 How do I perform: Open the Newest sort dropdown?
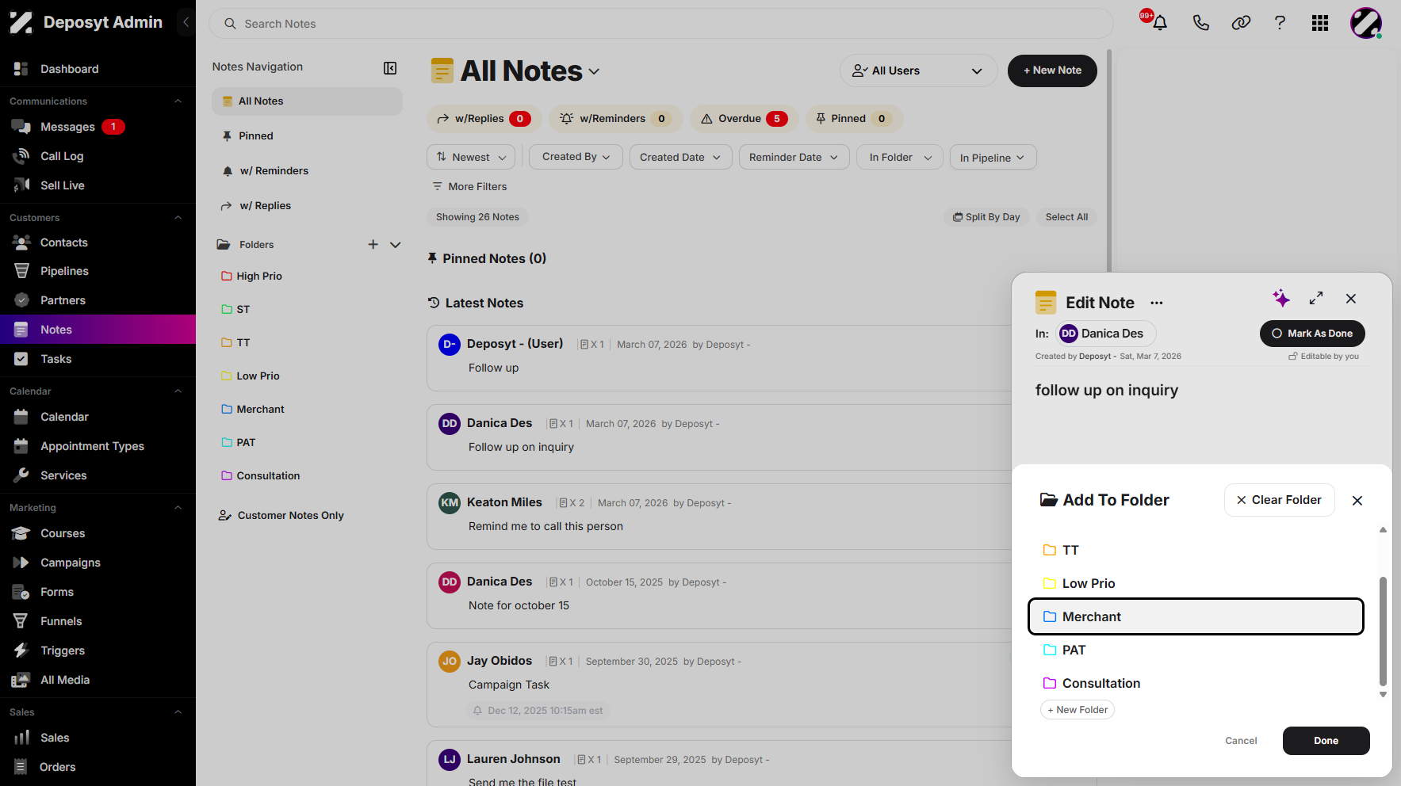[x=471, y=157]
